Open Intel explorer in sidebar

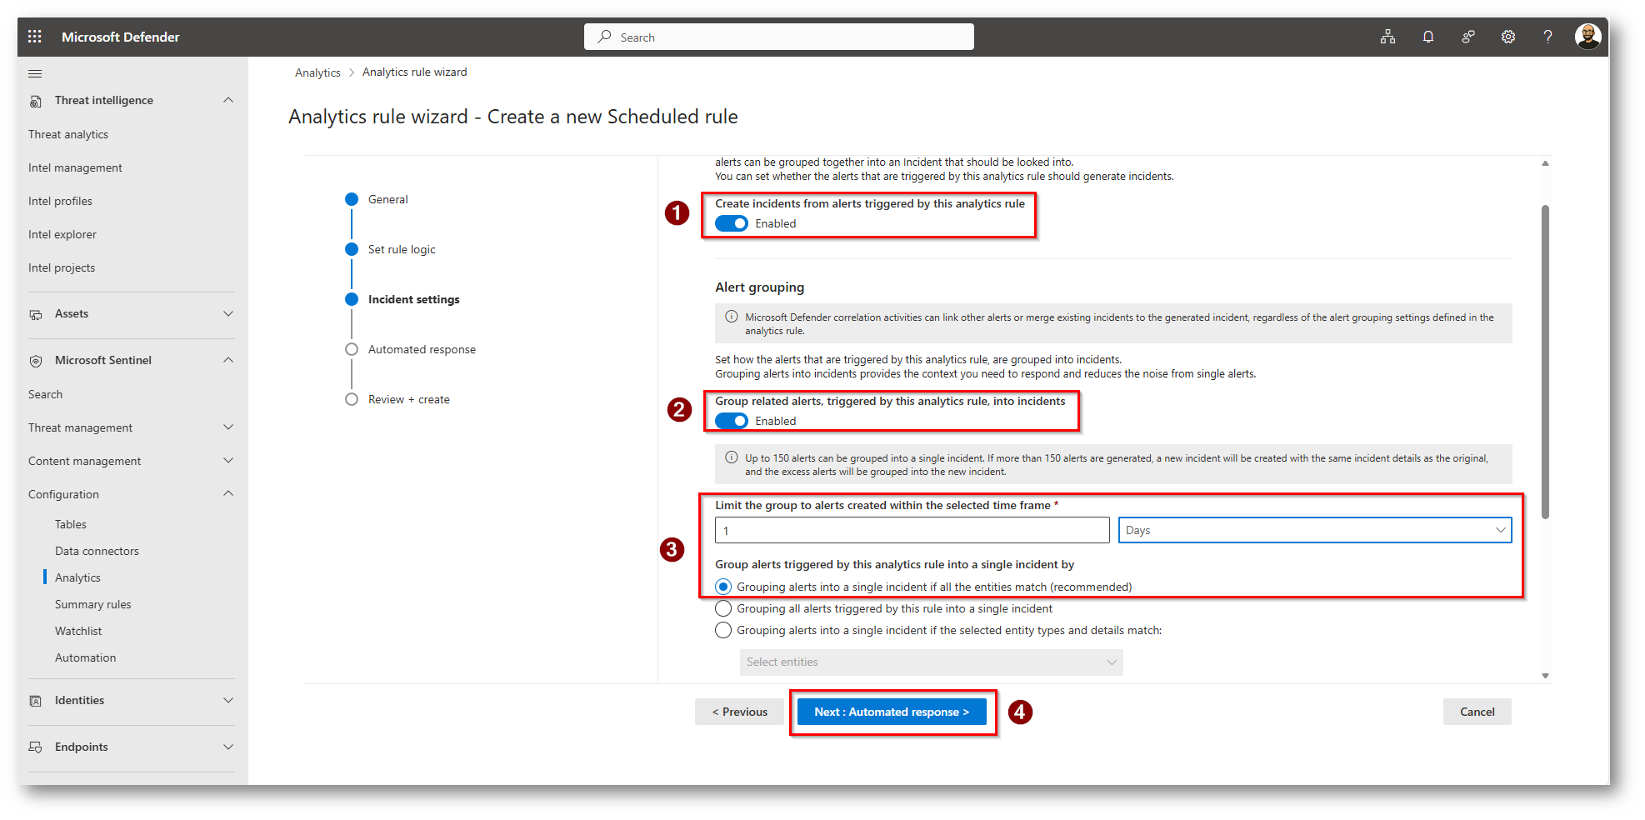pos(62,234)
